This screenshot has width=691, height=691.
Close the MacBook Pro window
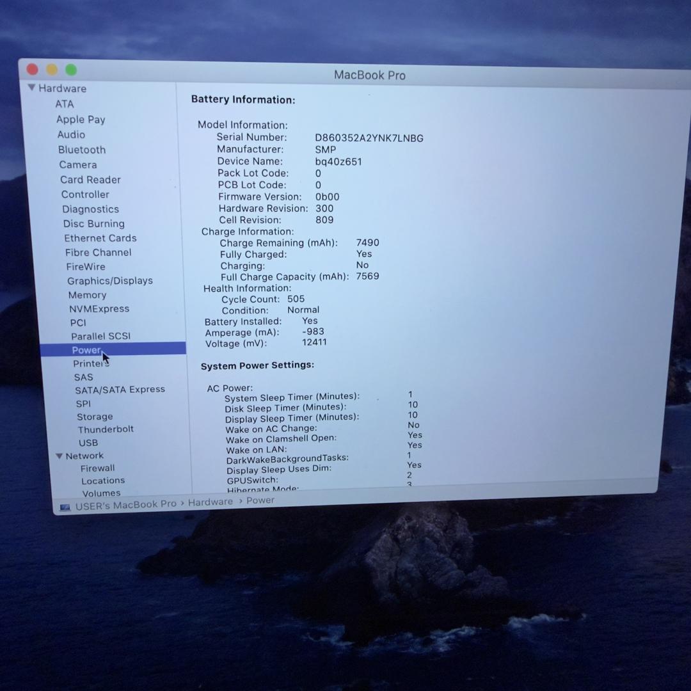point(32,69)
